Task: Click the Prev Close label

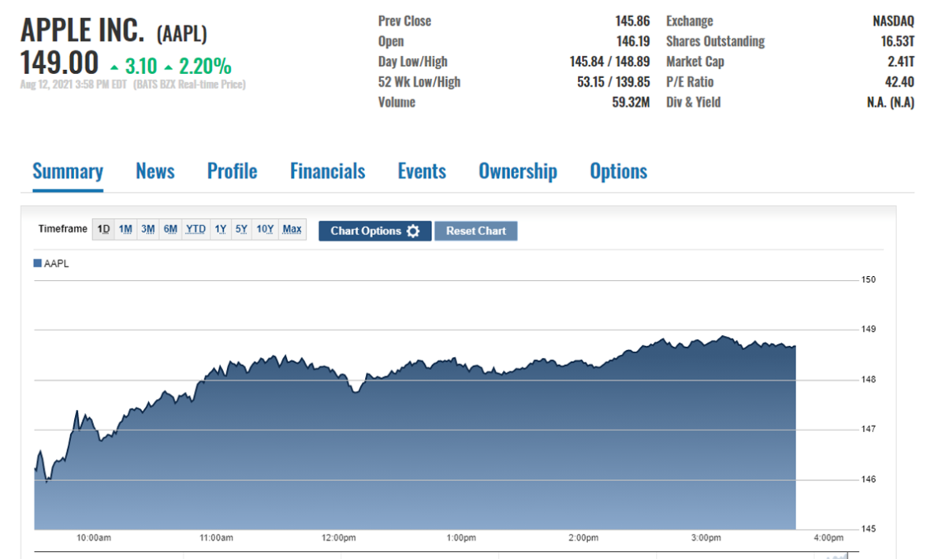Action: coord(404,21)
